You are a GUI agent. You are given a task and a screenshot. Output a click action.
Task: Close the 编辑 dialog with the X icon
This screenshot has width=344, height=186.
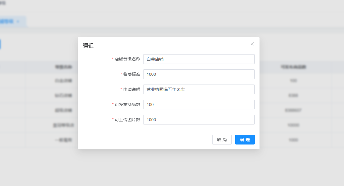[252, 44]
